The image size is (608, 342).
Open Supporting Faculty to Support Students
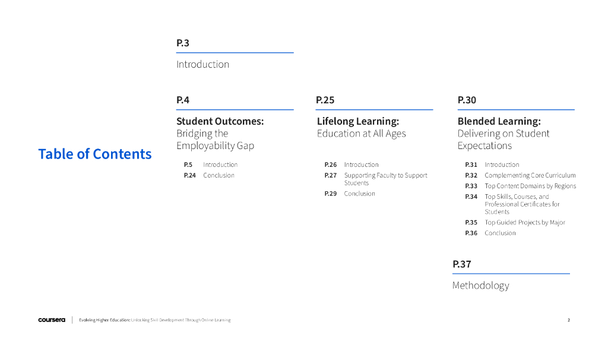click(x=385, y=179)
